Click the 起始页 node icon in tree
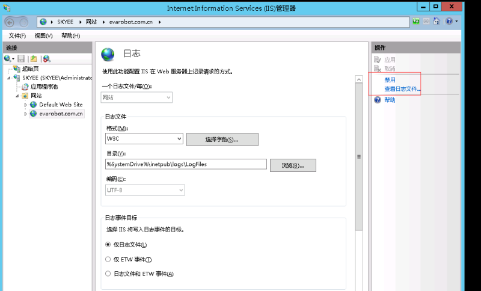Viewport: 481px width, 291px height. click(x=17, y=69)
